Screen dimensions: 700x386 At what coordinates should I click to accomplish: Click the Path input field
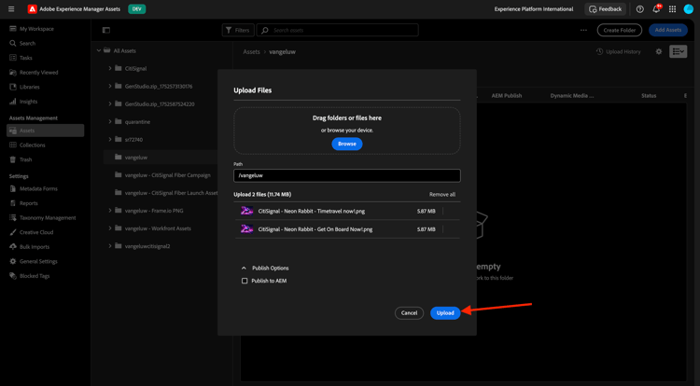(347, 175)
